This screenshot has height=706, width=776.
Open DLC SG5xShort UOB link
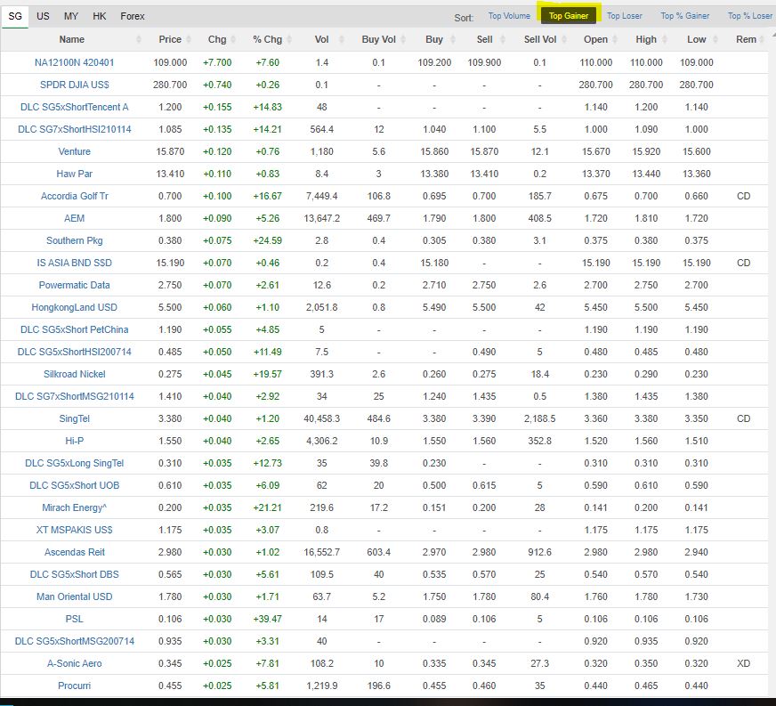[x=74, y=486]
